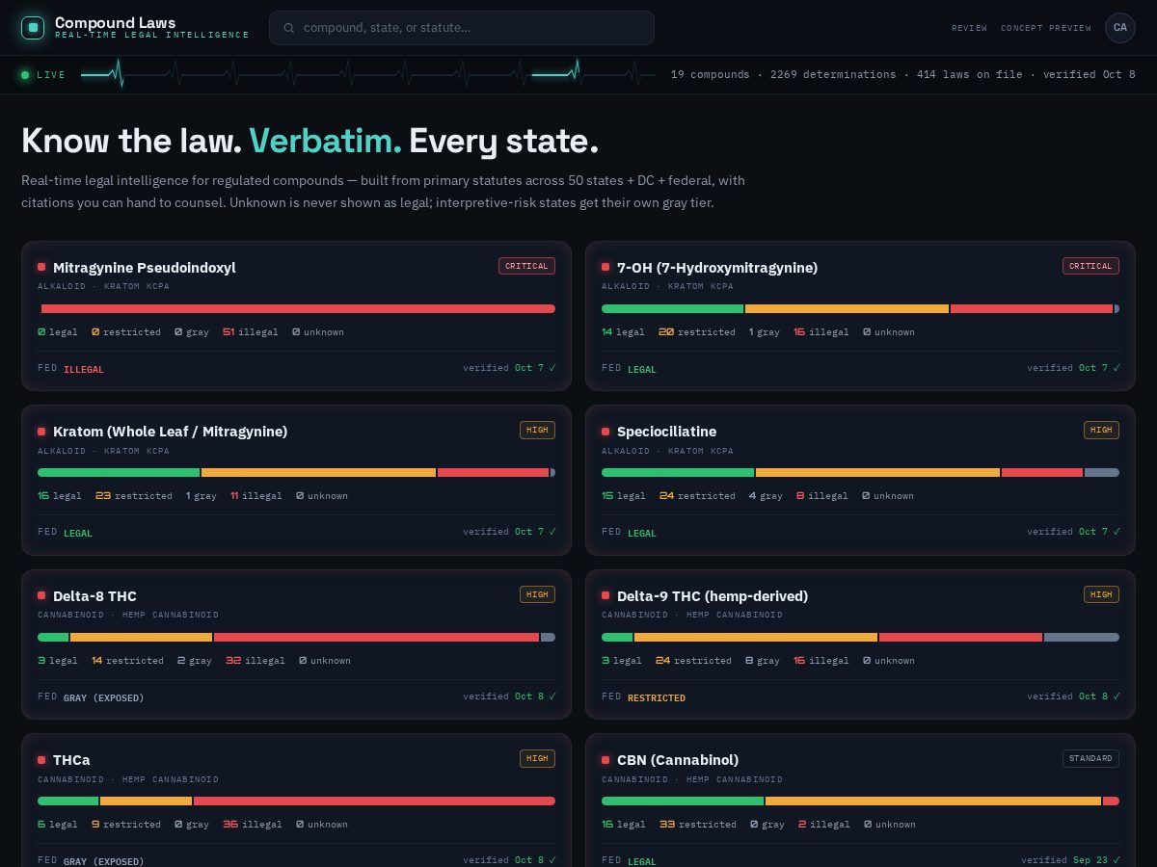Open the 7-OH (7-Hydroxymitragynine) card title
Image resolution: width=1157 pixels, height=867 pixels.
[717, 268]
